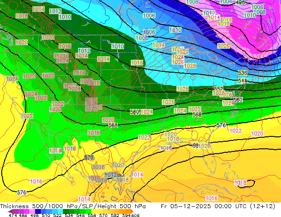Click the legend value 594
281x217 pixels.
point(126,215)
